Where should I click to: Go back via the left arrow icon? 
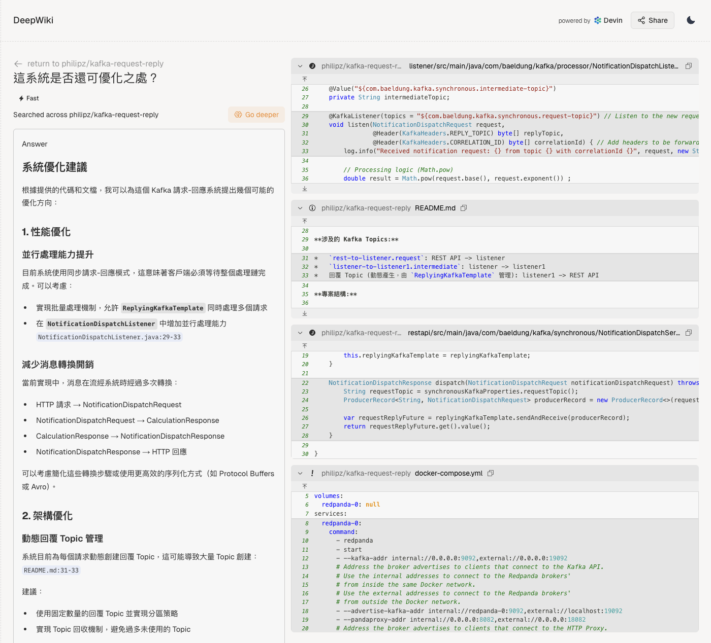[x=18, y=63]
